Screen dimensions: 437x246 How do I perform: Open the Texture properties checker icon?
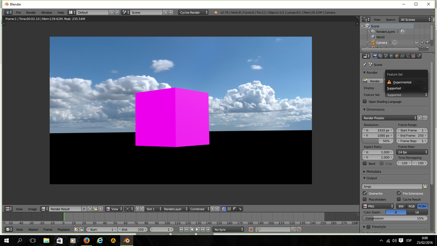(x=413, y=56)
